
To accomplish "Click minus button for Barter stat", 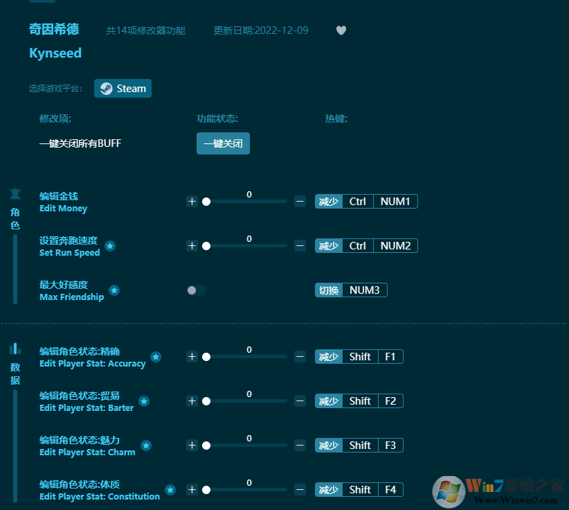I will (300, 401).
